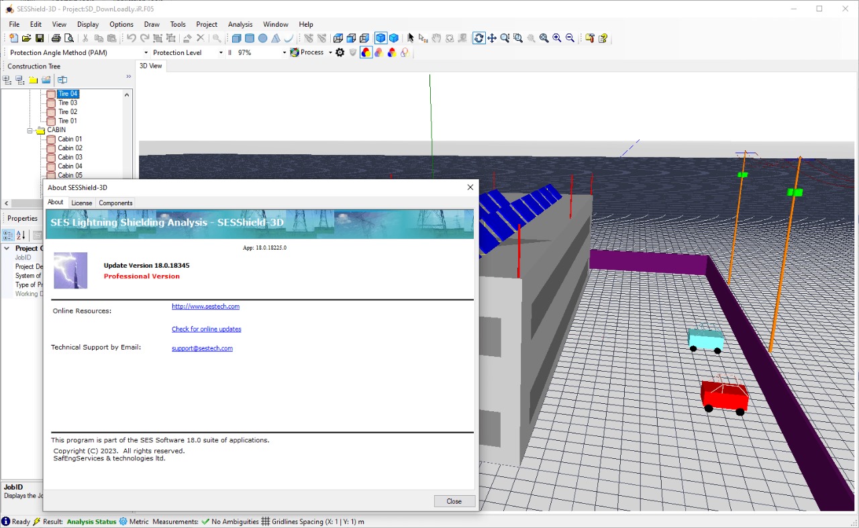Open processing settings gear icon

(x=340, y=52)
